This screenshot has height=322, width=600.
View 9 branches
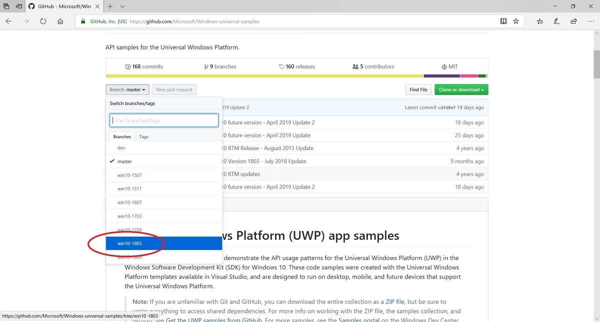point(220,66)
